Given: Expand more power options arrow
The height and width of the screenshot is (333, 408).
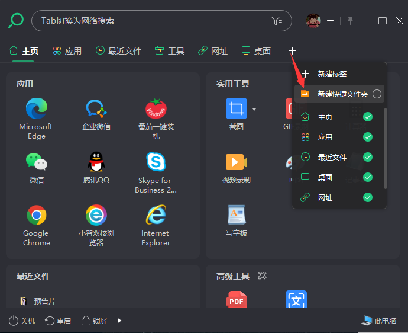Looking at the screenshot, I should [119, 321].
